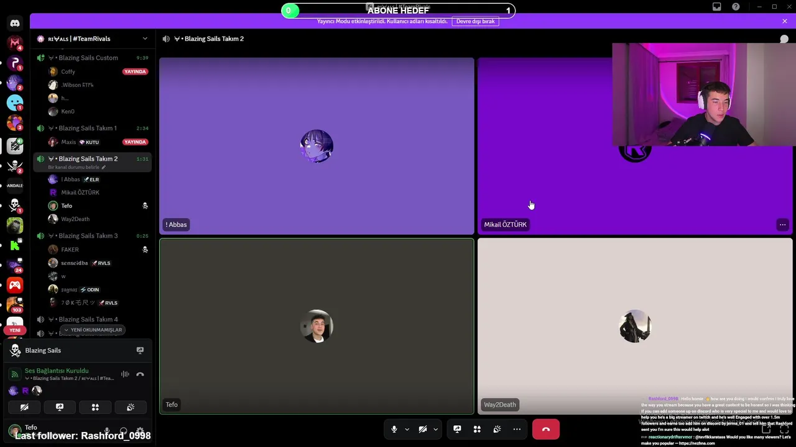Expand TeamRivals server menu chevron

(x=145, y=38)
